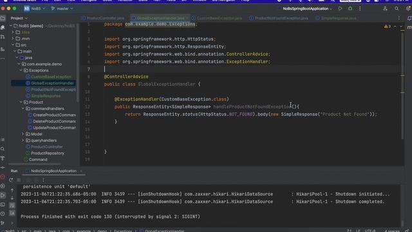Open UTF-8 encoding selector in status bar
Viewport: 412px width, 232px height.
pyautogui.click(x=370, y=231)
